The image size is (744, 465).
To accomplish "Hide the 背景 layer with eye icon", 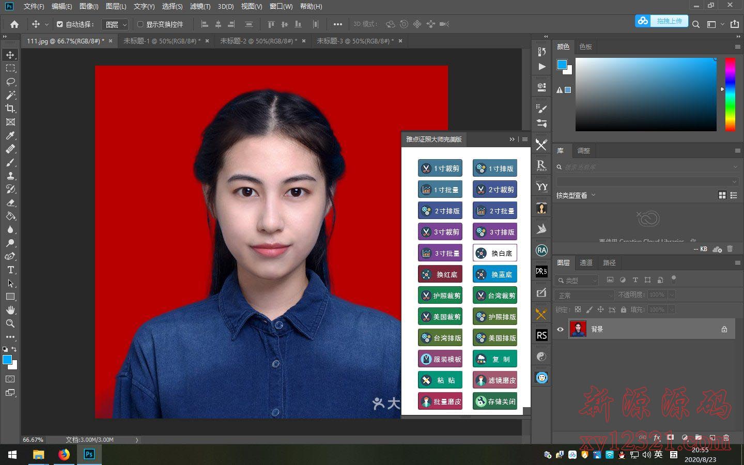I will point(560,329).
